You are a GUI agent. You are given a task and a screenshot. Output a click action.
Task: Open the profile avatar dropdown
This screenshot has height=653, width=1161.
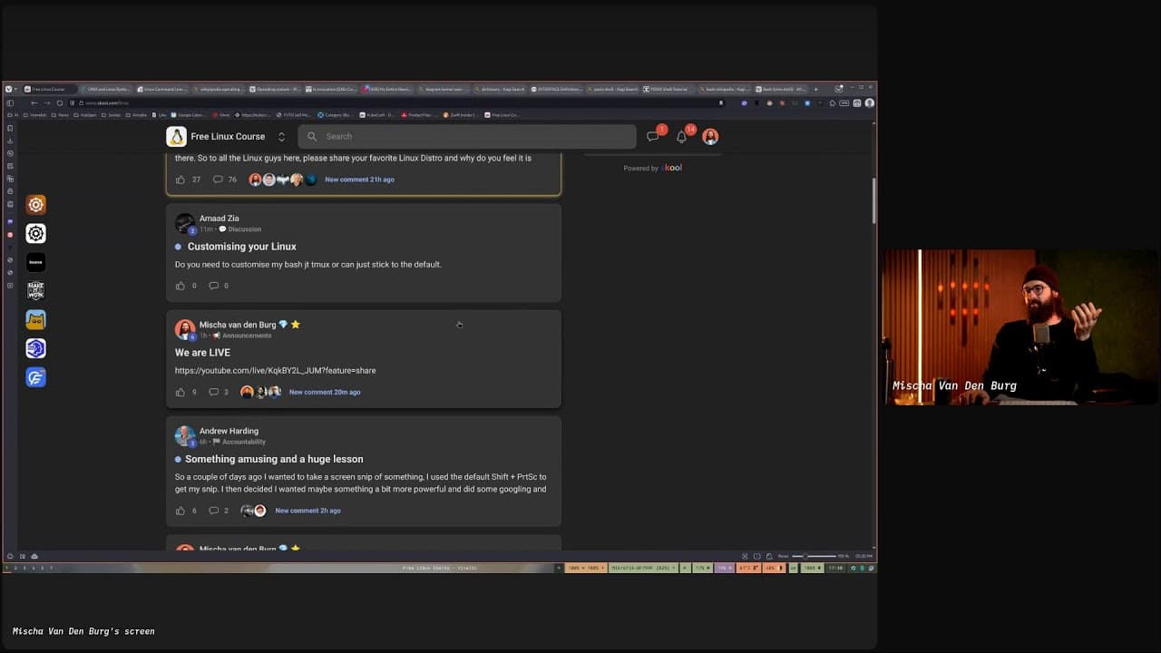[x=710, y=135]
